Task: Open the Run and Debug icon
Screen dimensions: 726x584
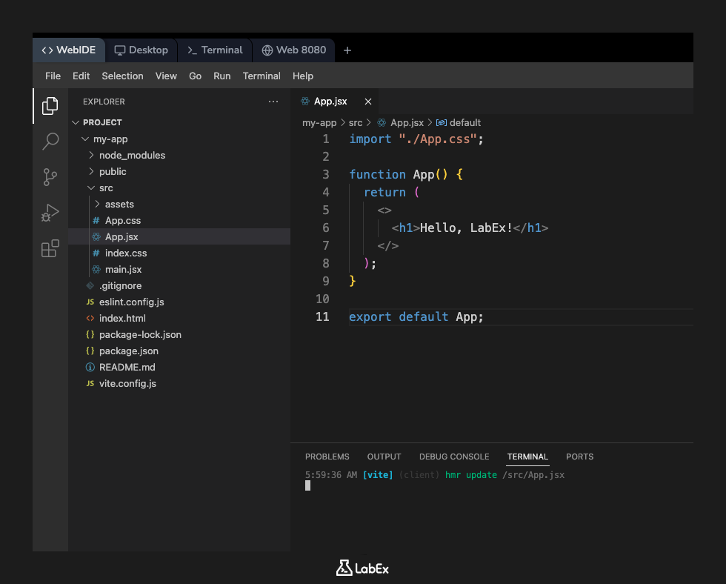Action: [49, 213]
